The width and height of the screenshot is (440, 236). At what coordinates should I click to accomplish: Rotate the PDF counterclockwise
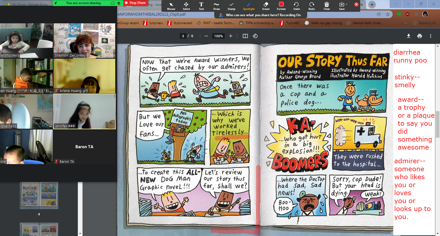(255, 36)
